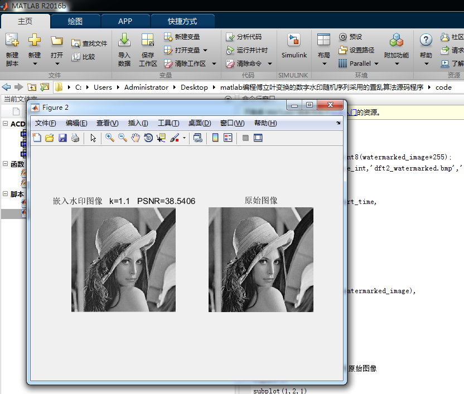Switch to the 绘图 ribbon tab
Viewport: 464px width, 394px height.
(x=75, y=21)
